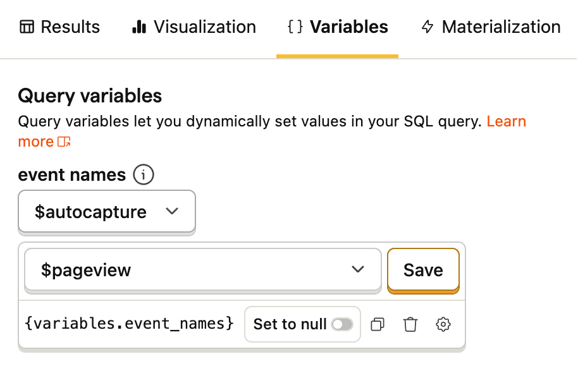Click the table icon on Results tab
The height and width of the screenshot is (378, 578).
click(x=27, y=27)
